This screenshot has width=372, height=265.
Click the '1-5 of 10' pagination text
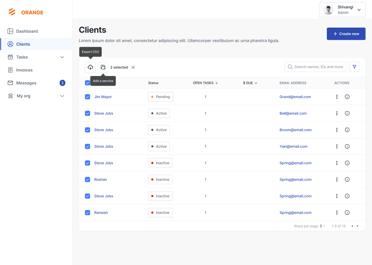tap(339, 226)
